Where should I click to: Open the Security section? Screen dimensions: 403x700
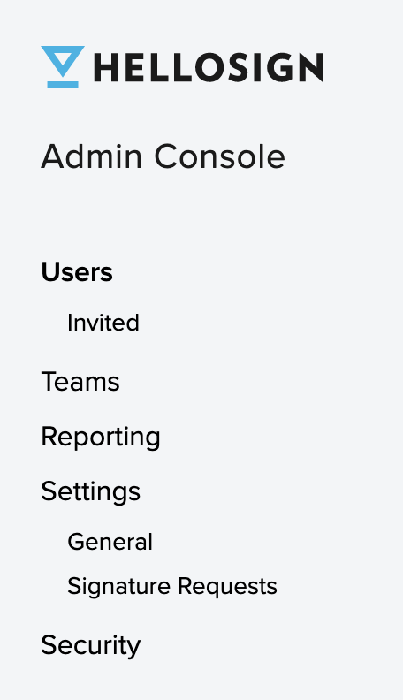click(x=91, y=645)
